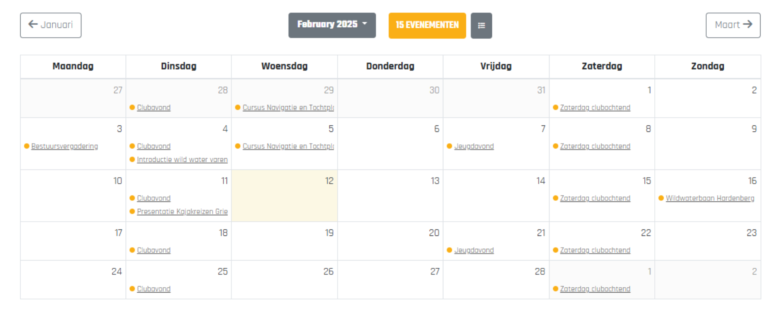Image resolution: width=778 pixels, height=314 pixels.
Task: Open Jeugdavond event on February 7
Action: click(474, 146)
